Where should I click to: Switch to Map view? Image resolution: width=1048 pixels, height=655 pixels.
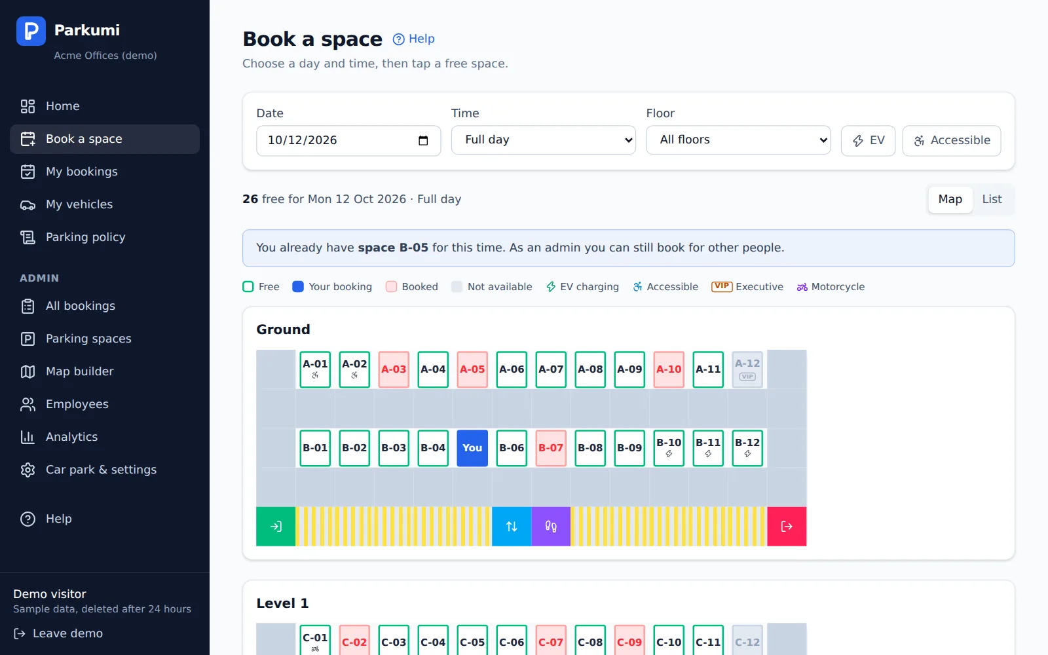click(950, 199)
